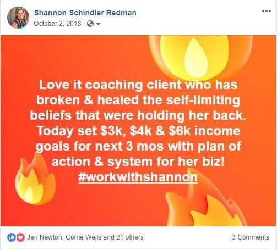
Task: Click the red heart Love reaction icon
Action: (20, 237)
